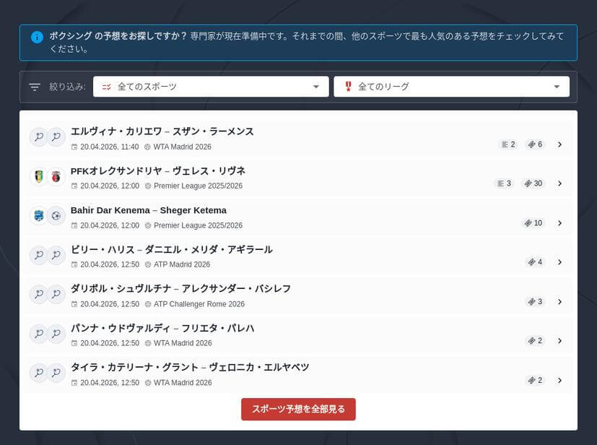The height and width of the screenshot is (445, 597).
Task: Click PFKオレクサンドリヤ team crest icon
Action: click(x=38, y=177)
